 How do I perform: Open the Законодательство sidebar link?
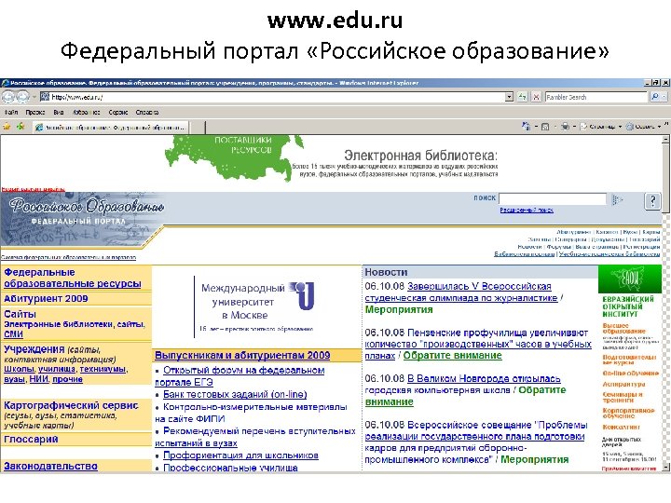[50, 466]
